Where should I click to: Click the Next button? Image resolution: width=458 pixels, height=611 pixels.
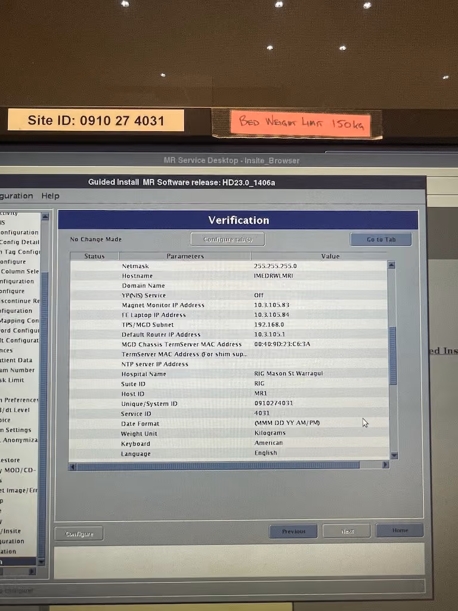click(x=347, y=530)
